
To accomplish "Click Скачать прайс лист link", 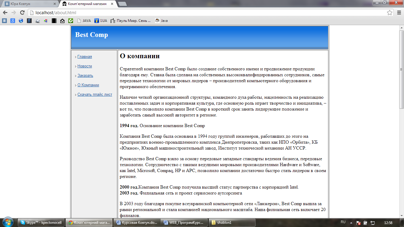I will 95,94.
